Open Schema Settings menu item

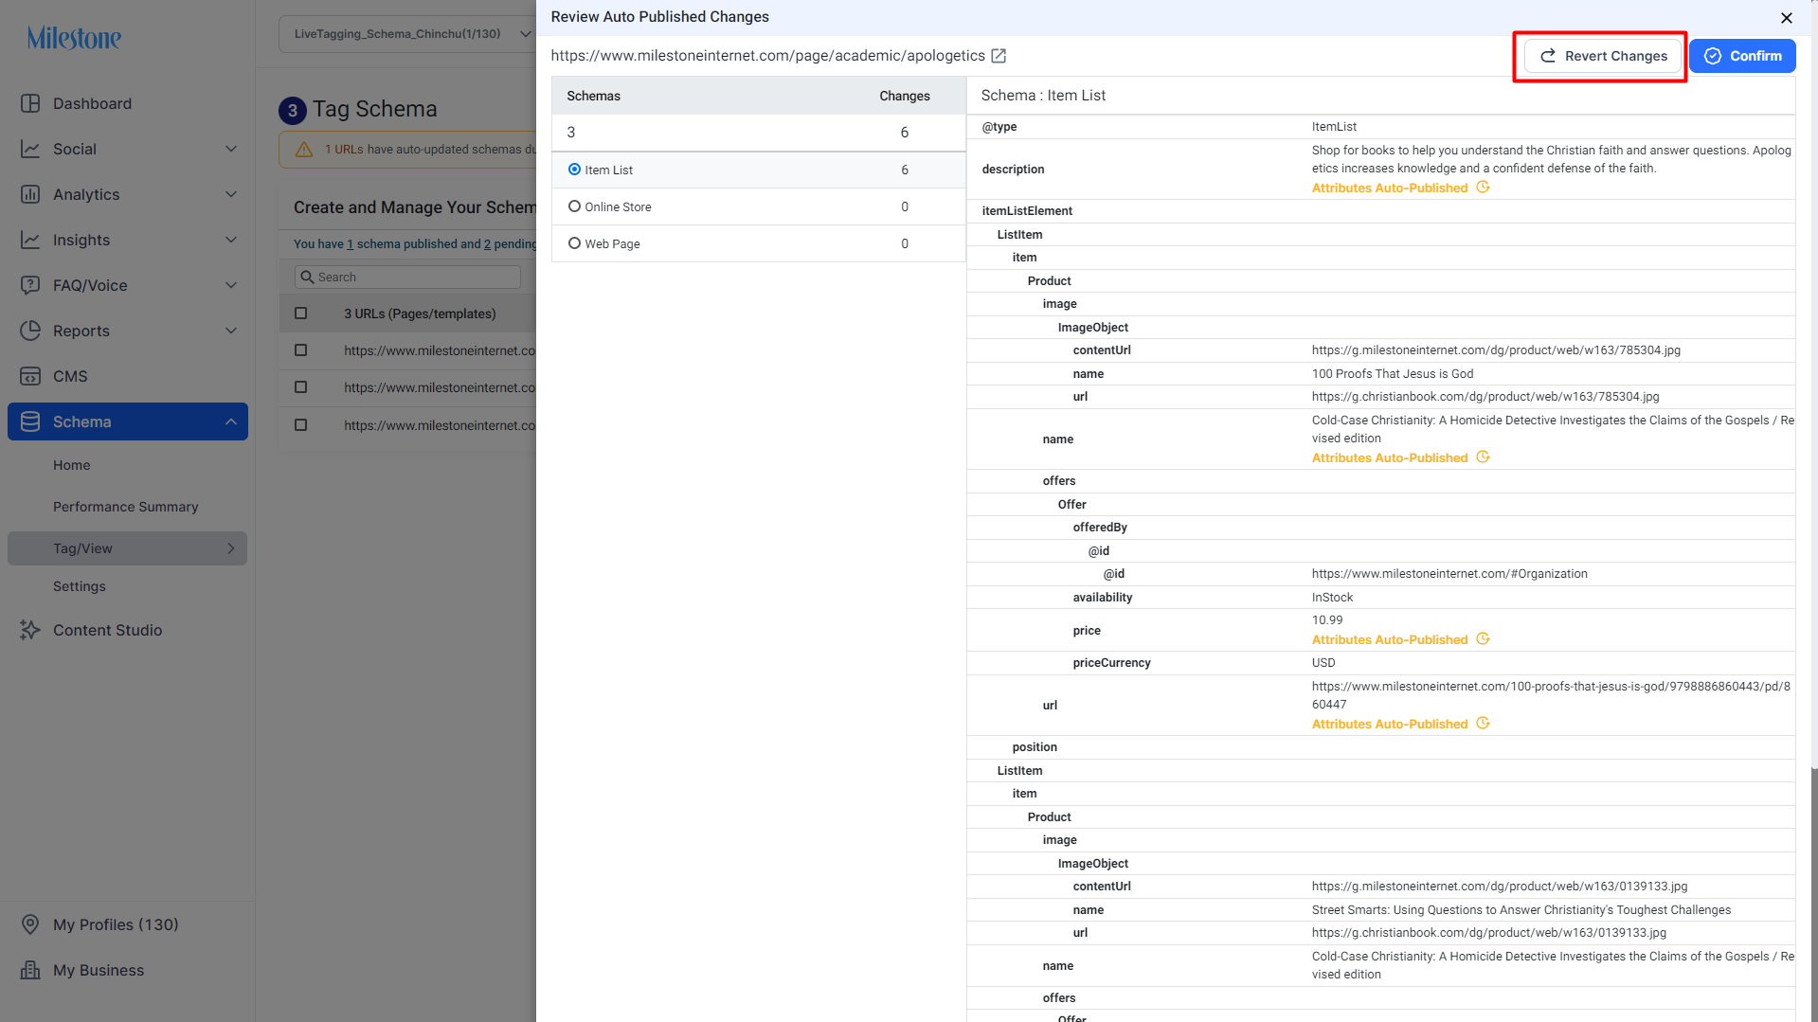coord(80,586)
